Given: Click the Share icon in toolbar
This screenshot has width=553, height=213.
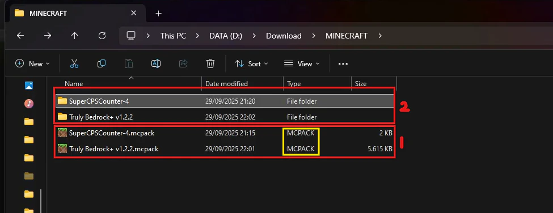Looking at the screenshot, I should [183, 63].
